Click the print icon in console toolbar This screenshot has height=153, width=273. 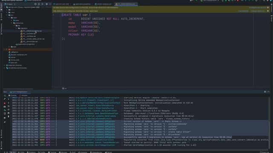coord(9,113)
